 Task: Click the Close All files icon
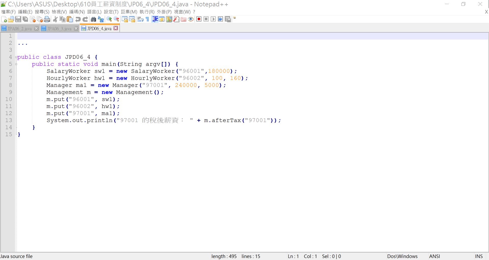pos(40,19)
